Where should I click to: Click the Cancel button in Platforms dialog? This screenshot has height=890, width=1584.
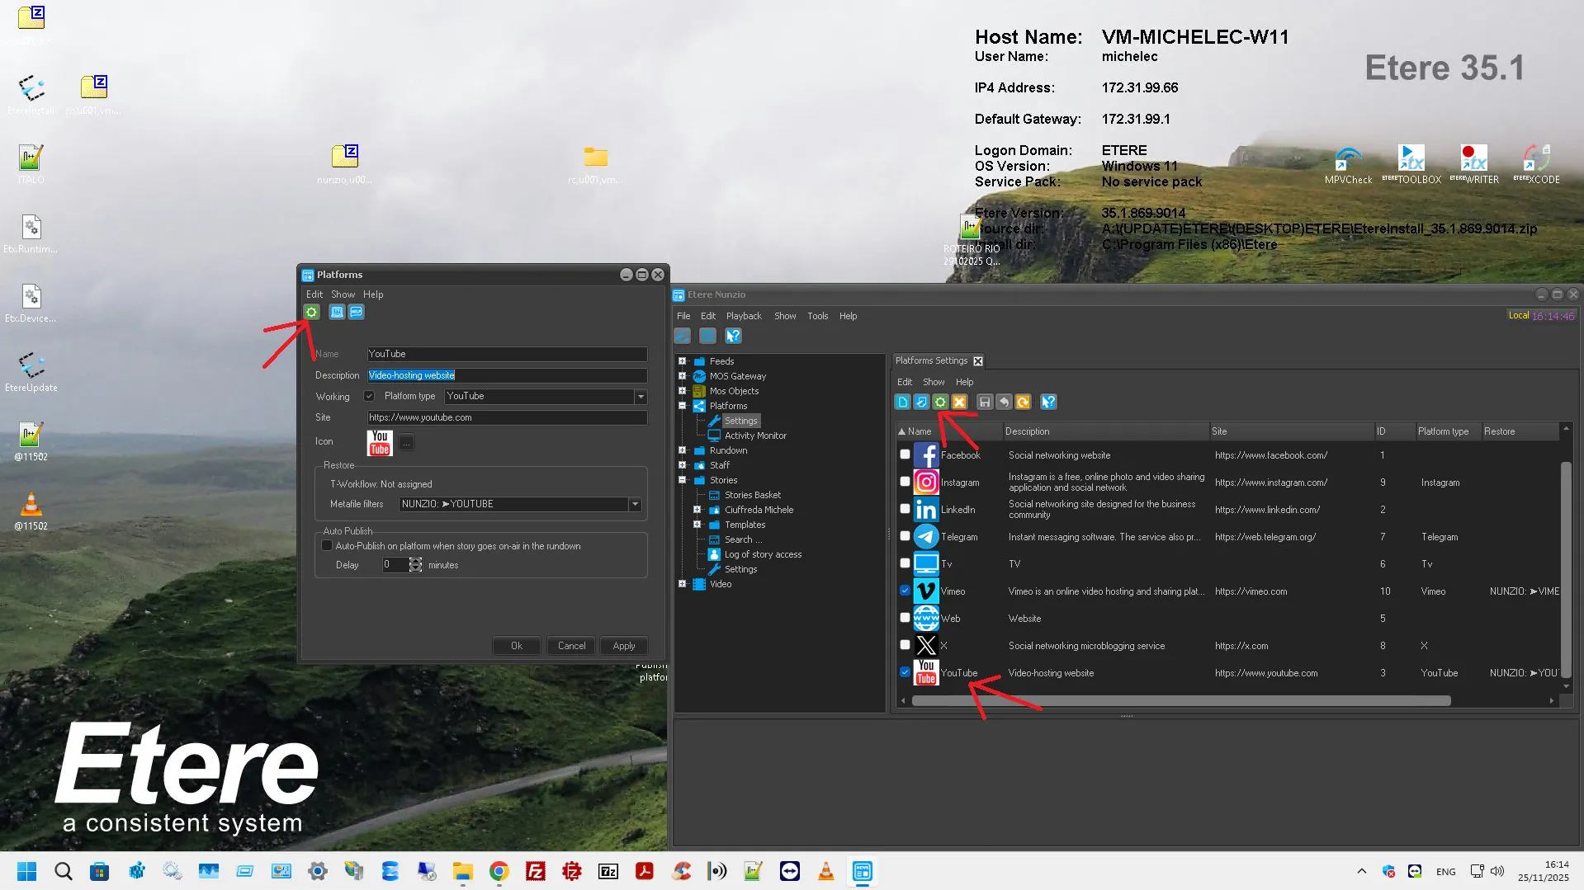pos(571,646)
